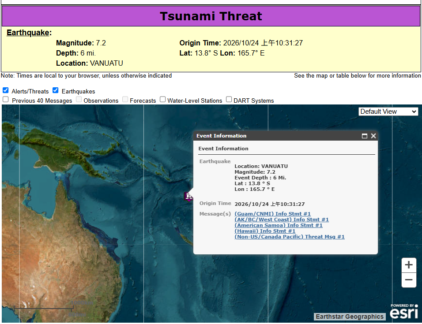This screenshot has width=422, height=324.
Task: Click the esri logo
Action: tap(404, 312)
